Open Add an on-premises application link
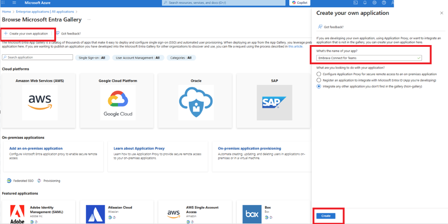The height and width of the screenshot is (224, 448). click(36, 149)
